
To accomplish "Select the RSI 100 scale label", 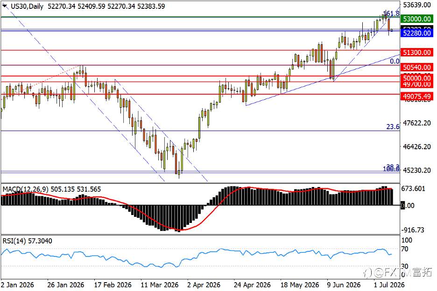I will click(407, 240).
